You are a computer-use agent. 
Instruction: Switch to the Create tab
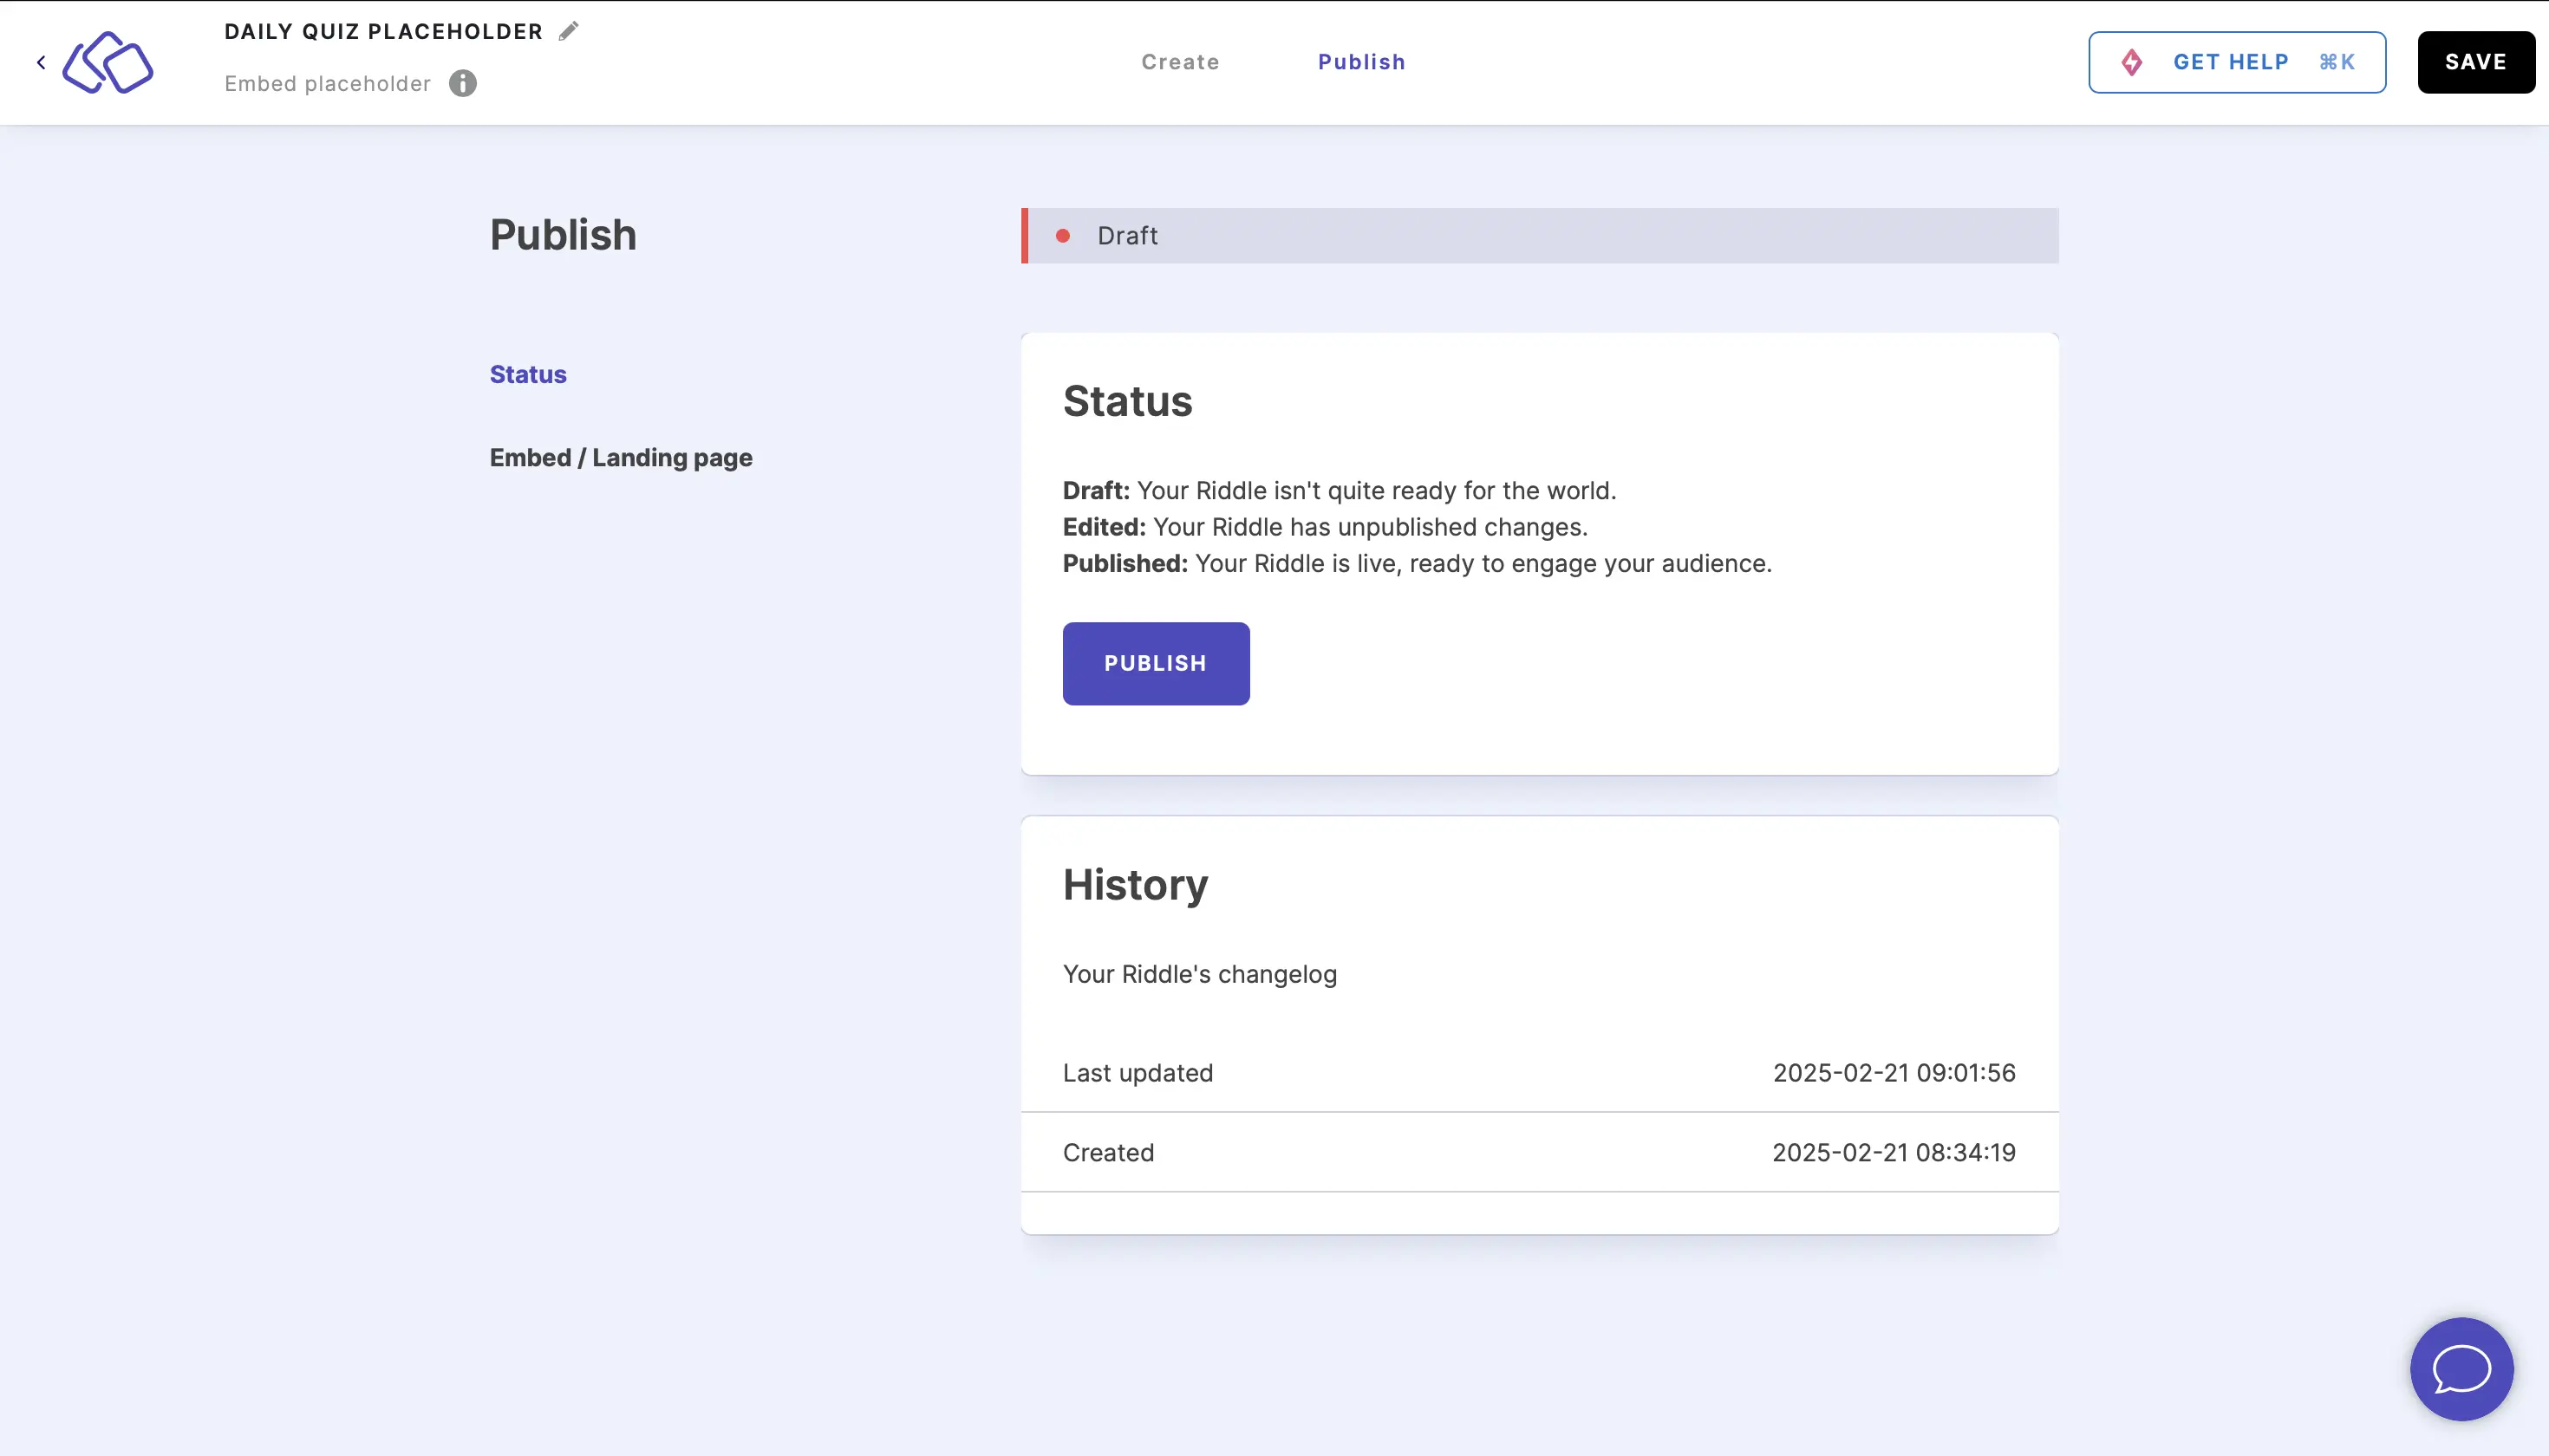[1181, 62]
